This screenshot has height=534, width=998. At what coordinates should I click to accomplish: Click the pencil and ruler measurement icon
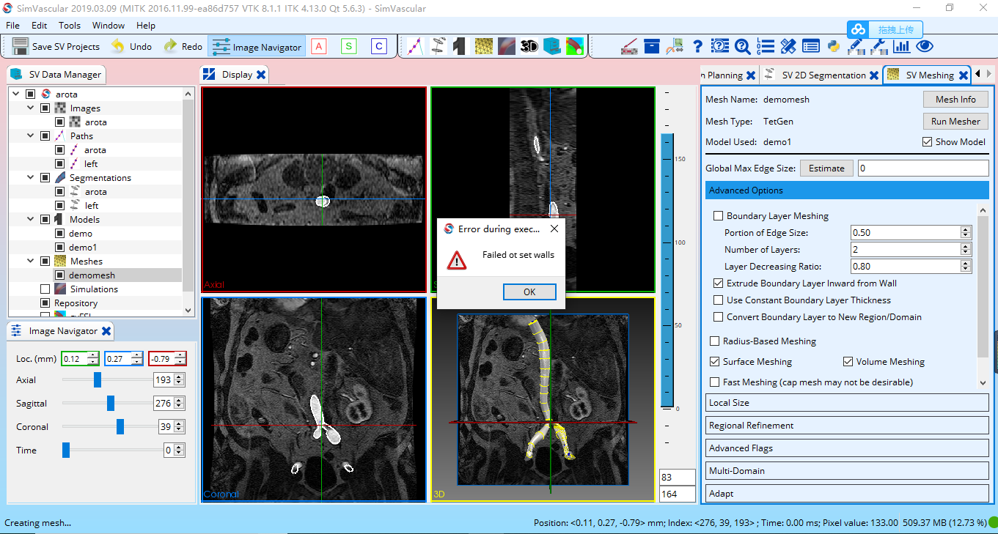point(788,46)
